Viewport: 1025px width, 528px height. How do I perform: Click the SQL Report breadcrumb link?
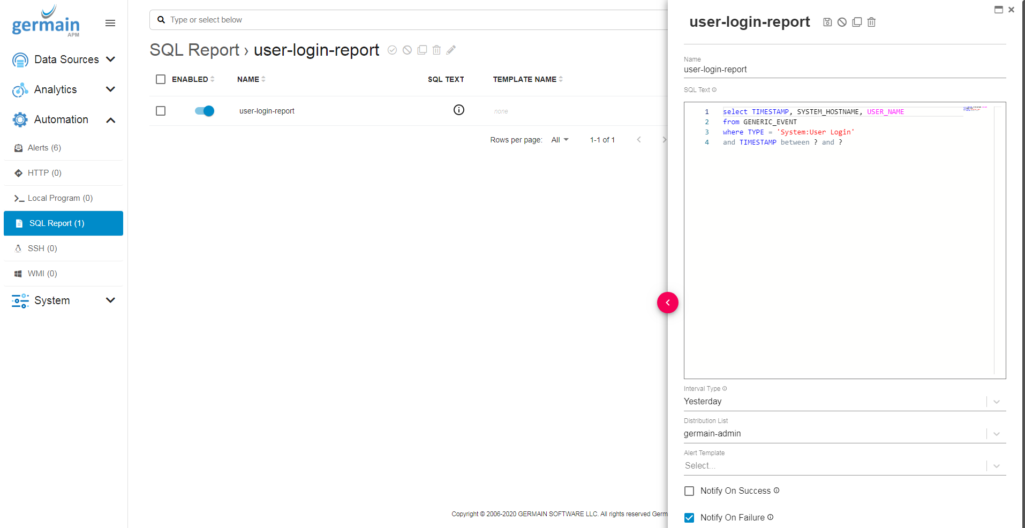194,50
